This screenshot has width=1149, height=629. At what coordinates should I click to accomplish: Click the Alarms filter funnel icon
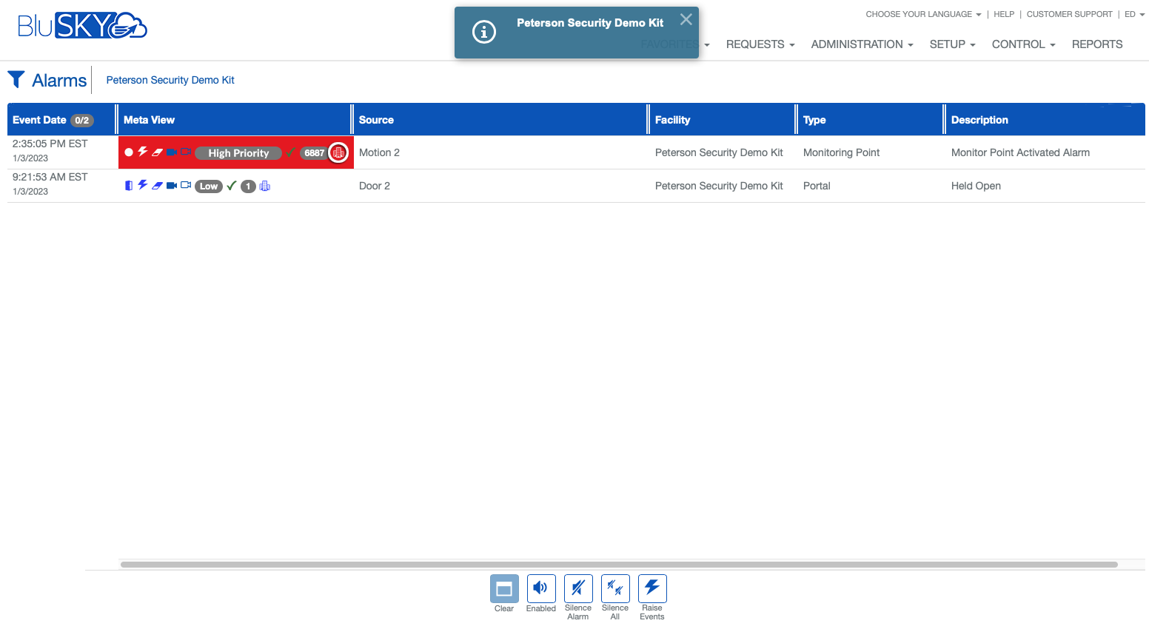pos(16,79)
